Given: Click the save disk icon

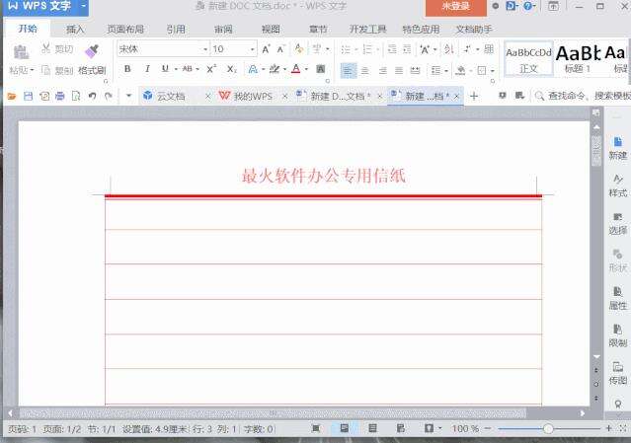Looking at the screenshot, I should [x=29, y=96].
